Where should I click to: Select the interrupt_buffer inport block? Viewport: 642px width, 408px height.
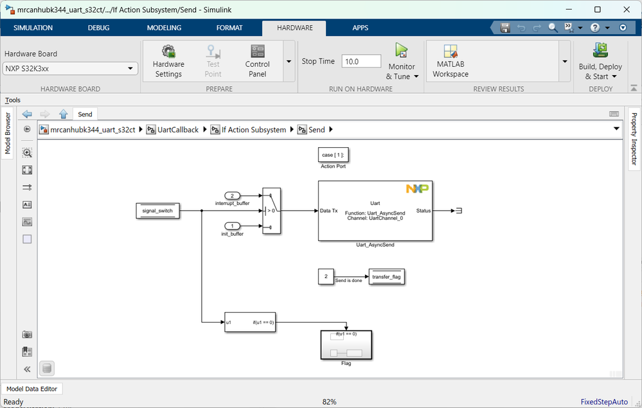click(232, 195)
